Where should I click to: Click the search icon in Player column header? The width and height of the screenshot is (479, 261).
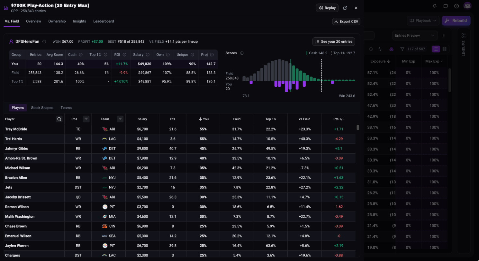59,119
